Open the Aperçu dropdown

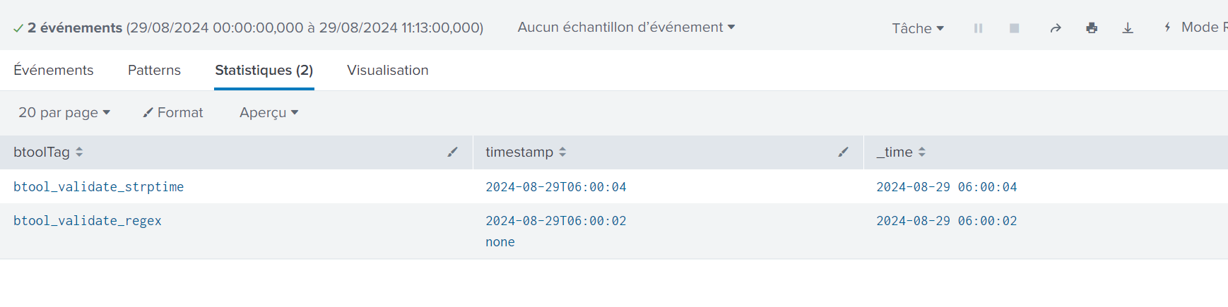[268, 112]
